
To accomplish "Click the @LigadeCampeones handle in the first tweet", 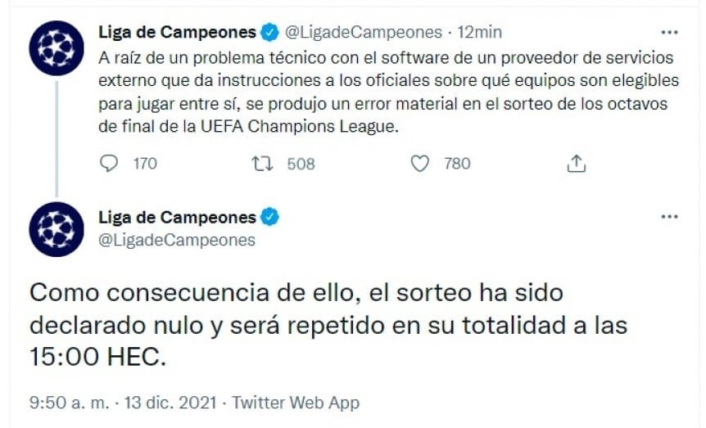I will coord(363,33).
